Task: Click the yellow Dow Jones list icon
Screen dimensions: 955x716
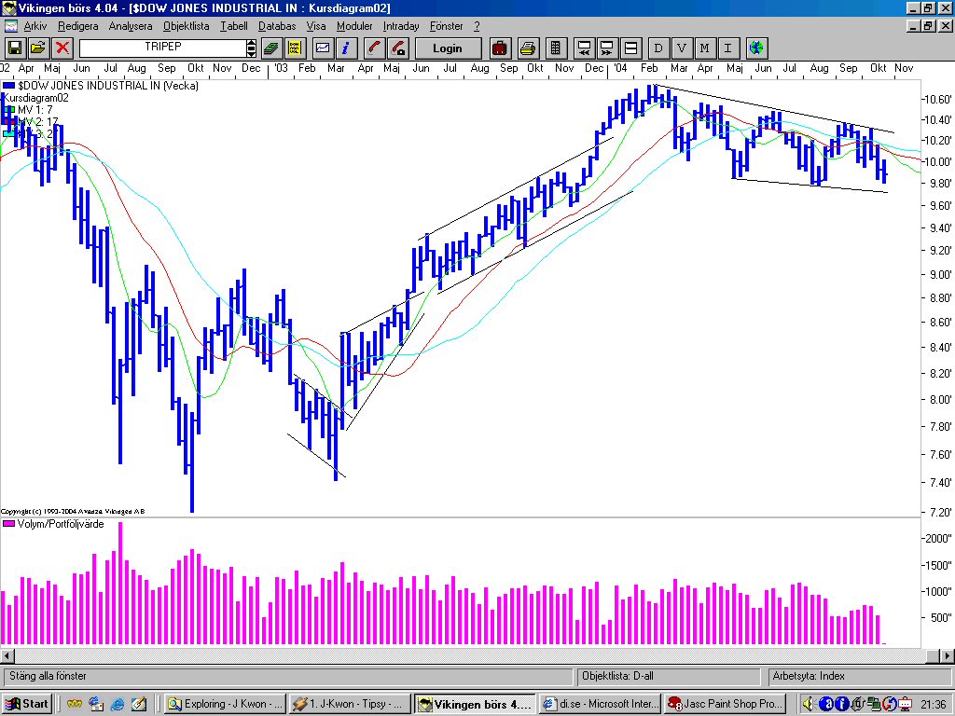Action: [x=295, y=48]
